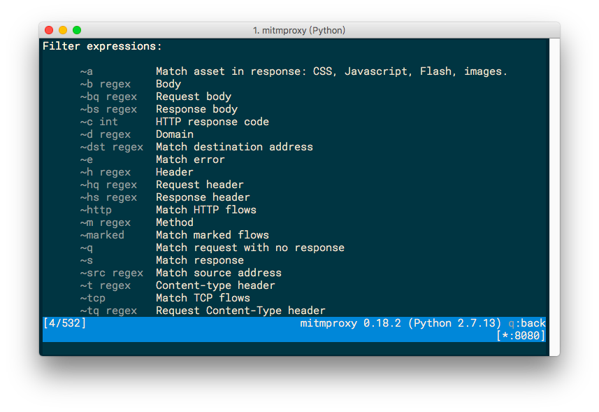599x412 pixels.
Task: Click the '~marked' filter expression
Action: [x=102, y=236]
